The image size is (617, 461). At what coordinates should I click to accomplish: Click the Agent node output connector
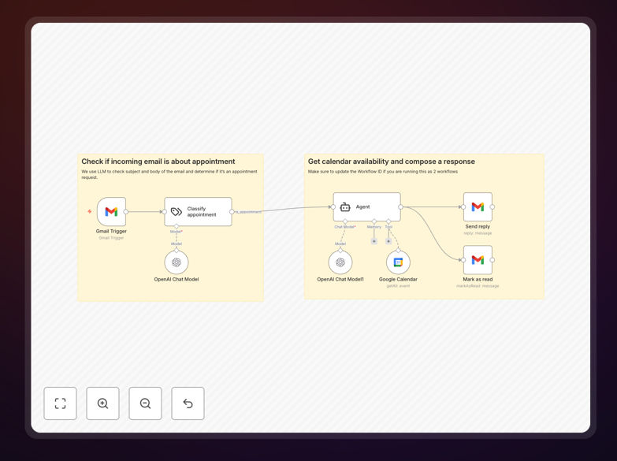(400, 206)
